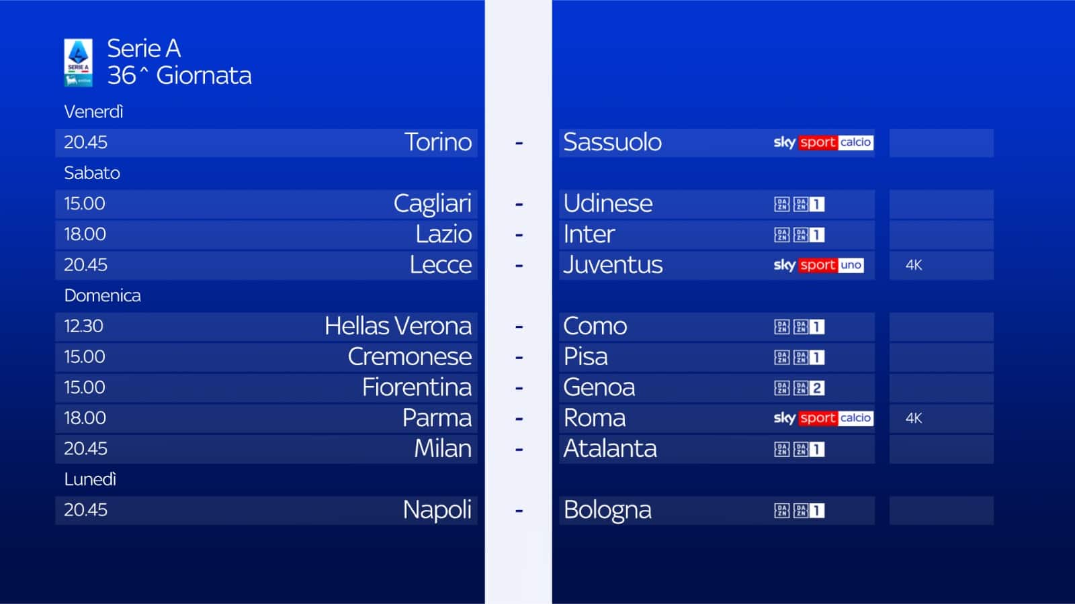Screen dimensions: 1075x604
Task: Click DAZN 2 logo beside Genoa
Action: tap(799, 388)
